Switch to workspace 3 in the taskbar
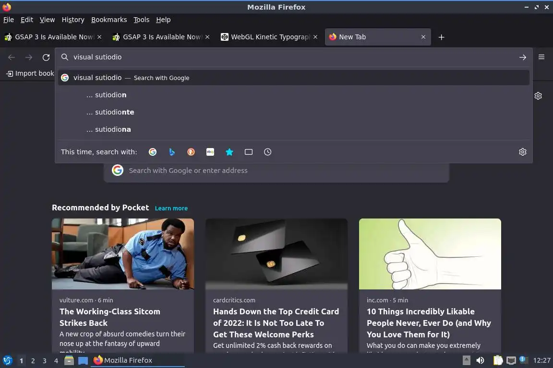 [x=45, y=361]
